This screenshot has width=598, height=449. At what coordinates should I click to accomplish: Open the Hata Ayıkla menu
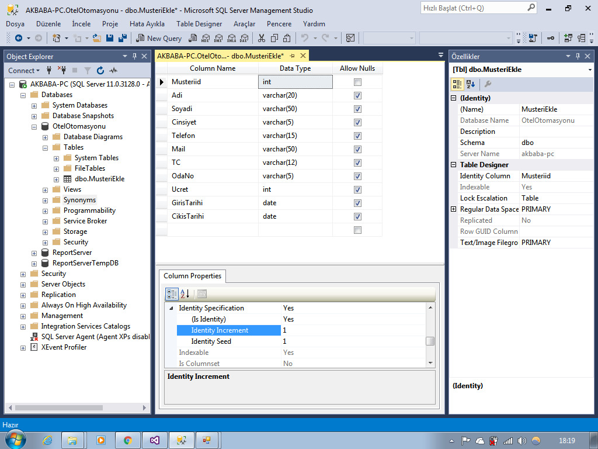[147, 23]
